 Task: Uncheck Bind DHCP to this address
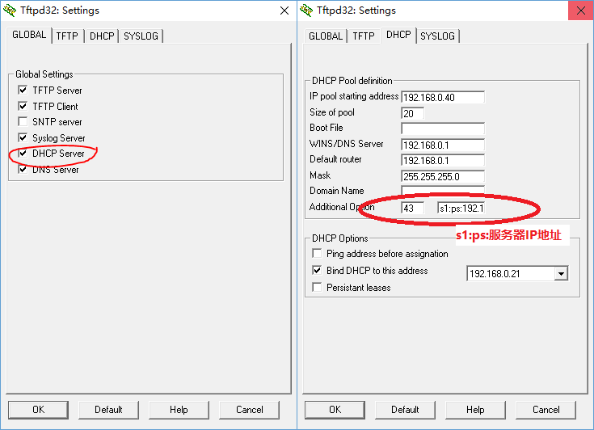pyautogui.click(x=317, y=270)
